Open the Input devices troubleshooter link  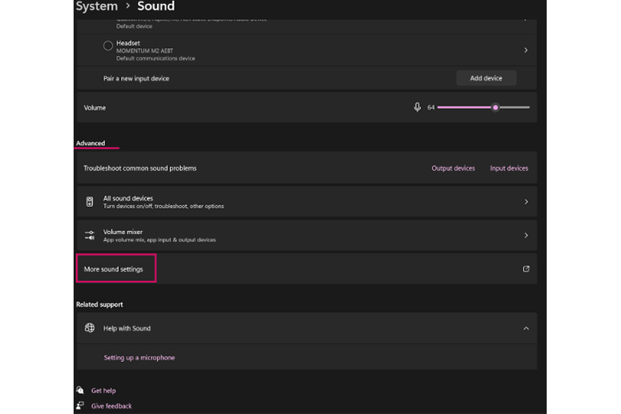tap(509, 168)
